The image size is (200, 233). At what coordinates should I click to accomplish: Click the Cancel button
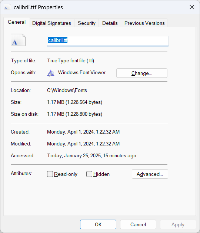coord(138,224)
